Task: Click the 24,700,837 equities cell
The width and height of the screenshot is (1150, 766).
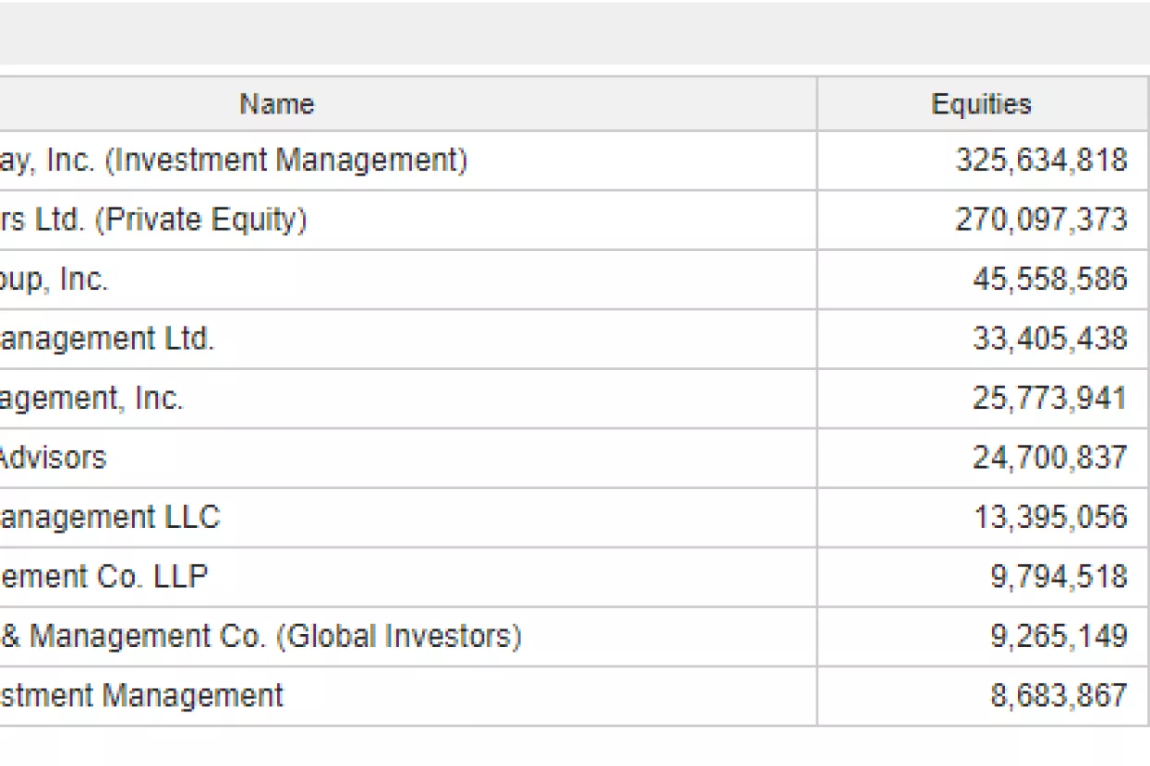Action: click(x=1049, y=457)
